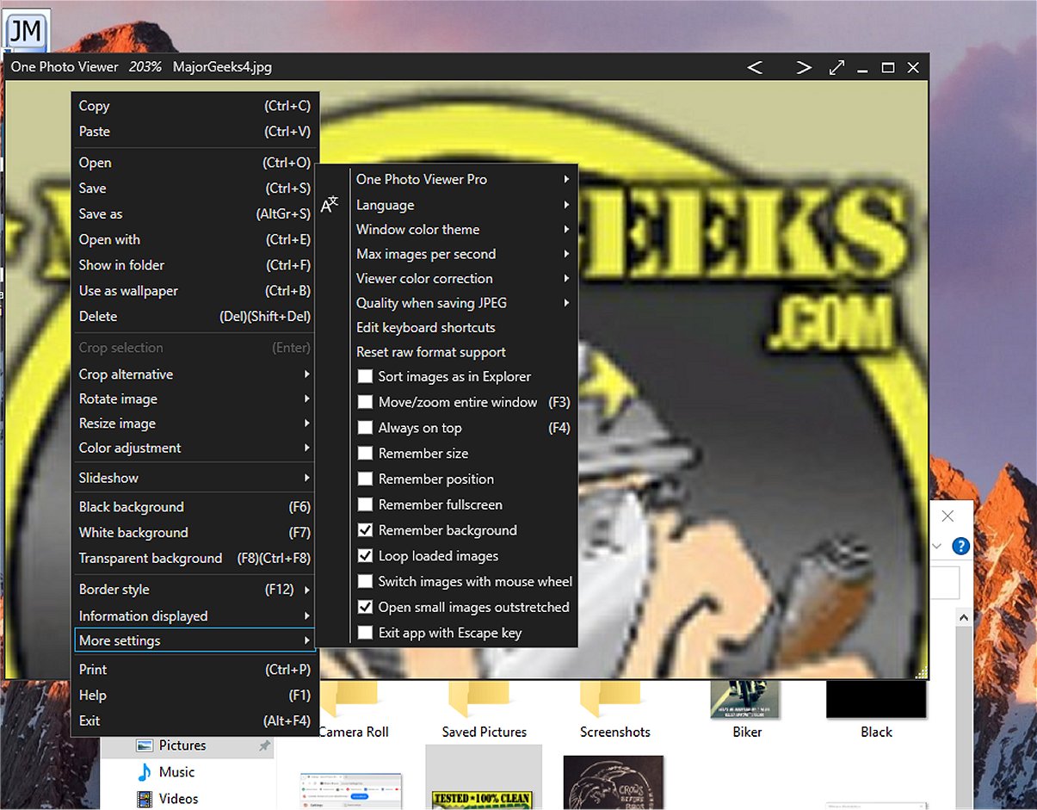Select Transparent background option
This screenshot has width=1037, height=810.
pyautogui.click(x=194, y=559)
